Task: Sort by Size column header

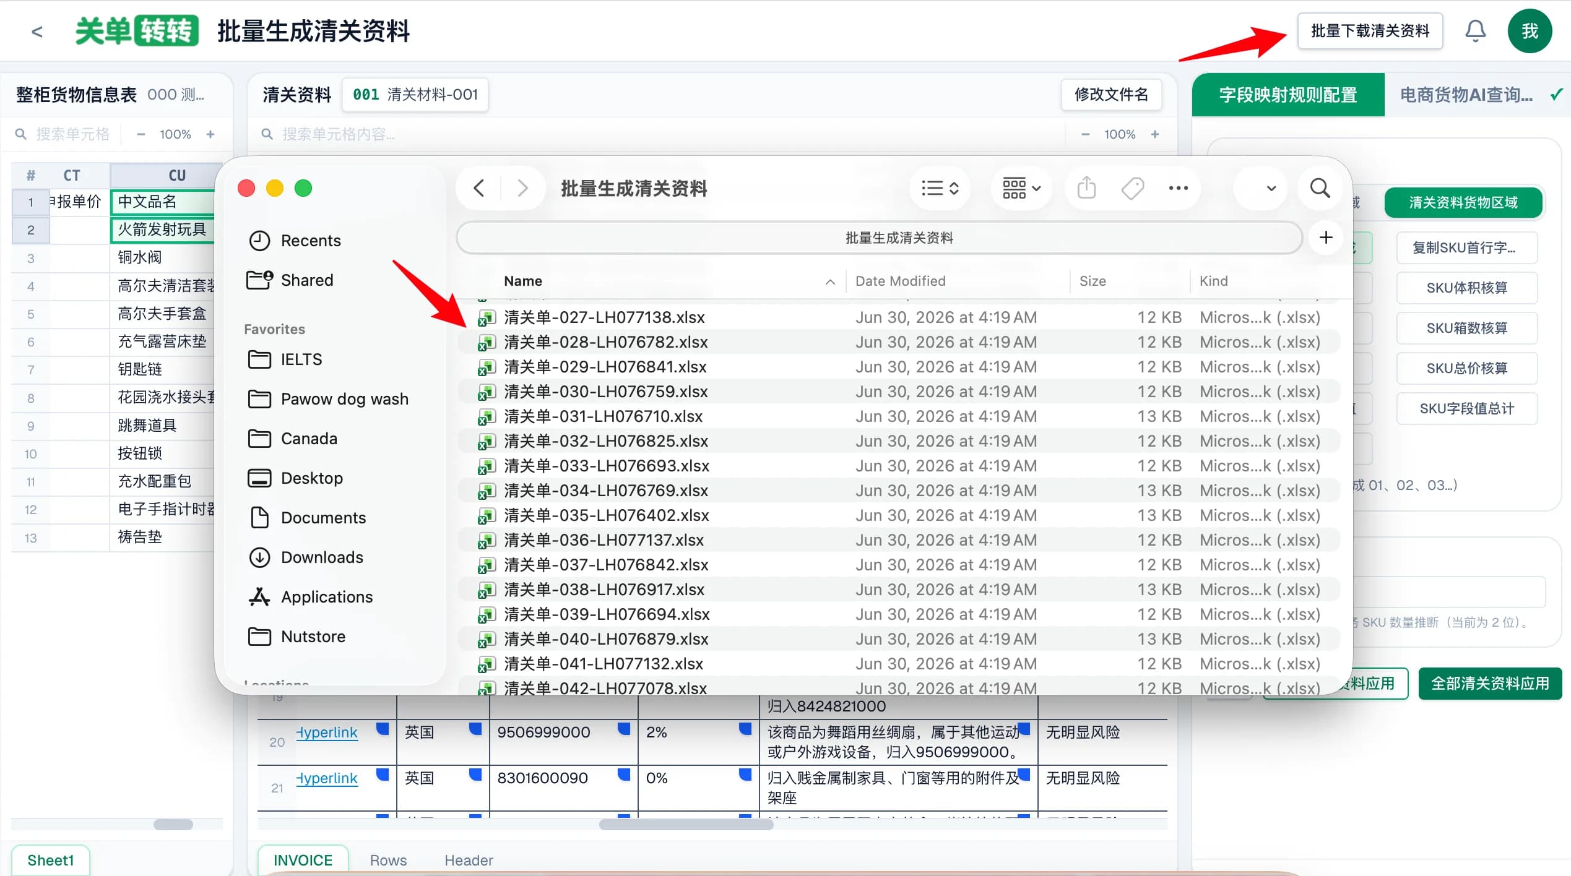Action: coord(1093,281)
